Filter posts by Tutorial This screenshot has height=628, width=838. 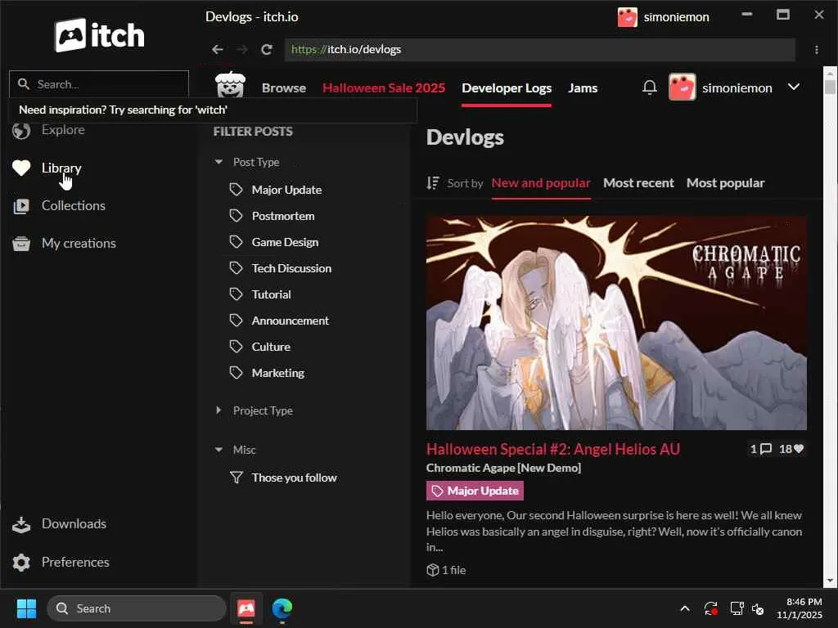(x=271, y=294)
